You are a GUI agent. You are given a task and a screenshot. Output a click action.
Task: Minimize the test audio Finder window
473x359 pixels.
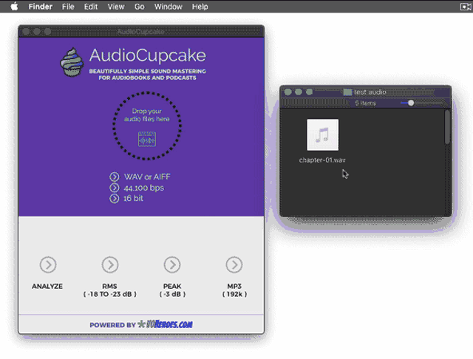[x=299, y=92]
